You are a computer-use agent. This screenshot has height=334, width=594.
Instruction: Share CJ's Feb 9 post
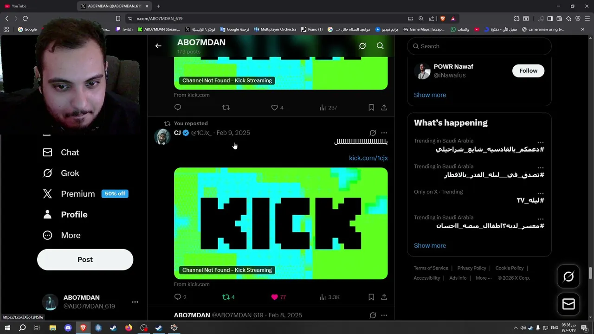(384, 297)
